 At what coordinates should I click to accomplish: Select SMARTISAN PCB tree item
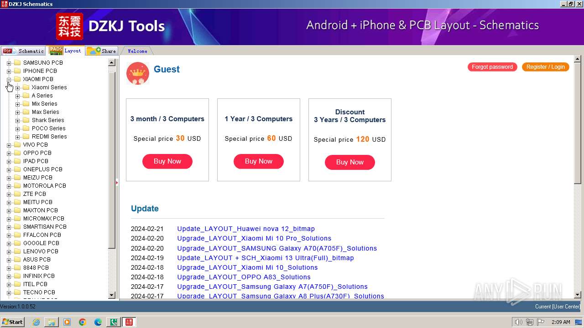pyautogui.click(x=45, y=227)
